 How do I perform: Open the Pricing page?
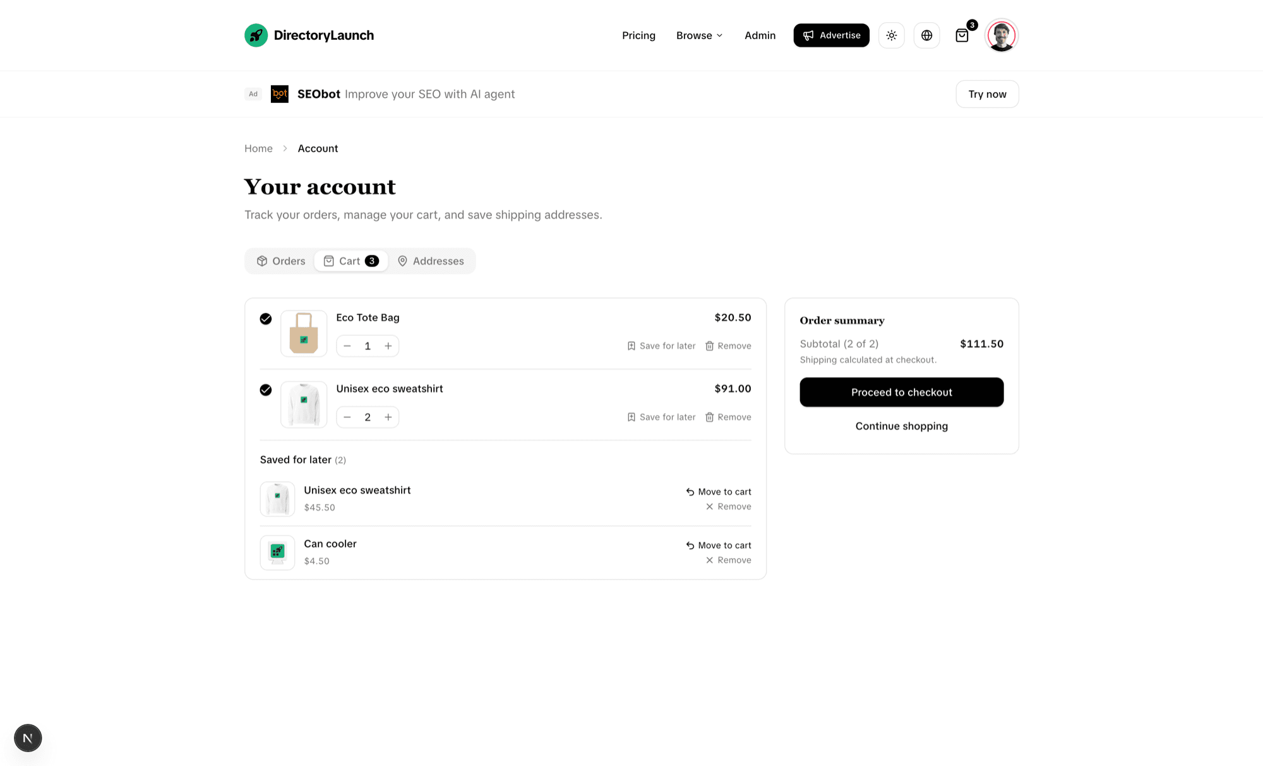pyautogui.click(x=638, y=35)
